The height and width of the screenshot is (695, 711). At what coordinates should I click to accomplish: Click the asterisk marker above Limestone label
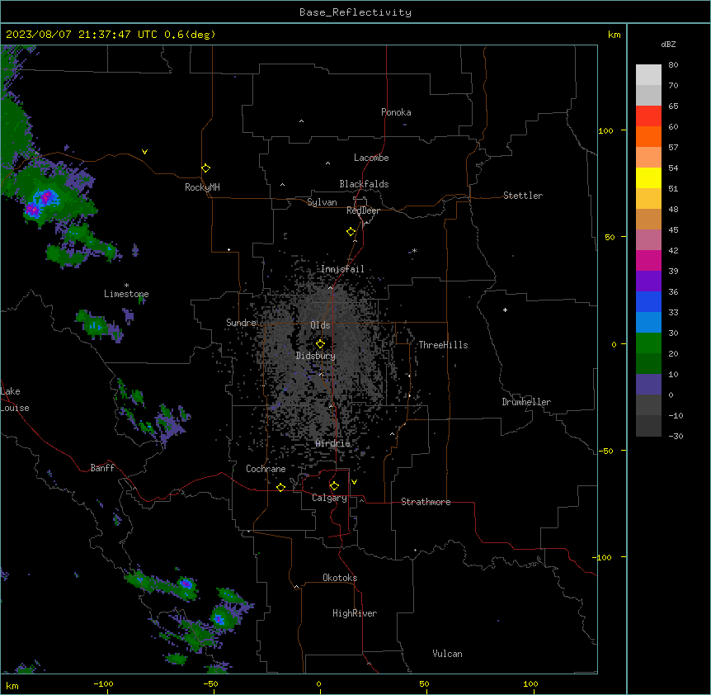(126, 286)
